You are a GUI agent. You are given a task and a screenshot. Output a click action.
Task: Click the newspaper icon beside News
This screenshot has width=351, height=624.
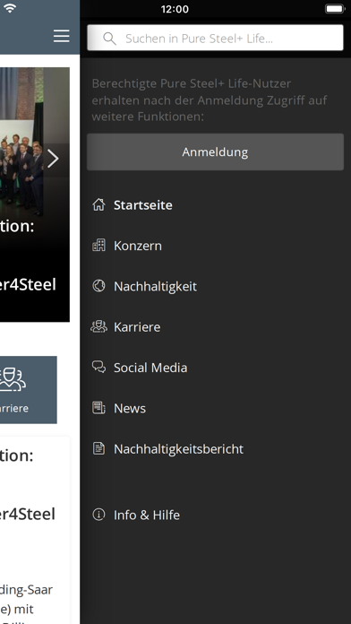tap(98, 408)
